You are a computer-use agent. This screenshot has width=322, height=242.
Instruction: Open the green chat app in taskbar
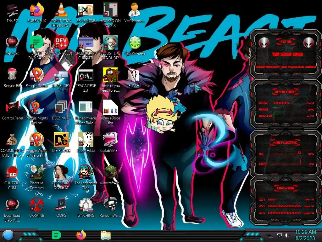point(57,235)
